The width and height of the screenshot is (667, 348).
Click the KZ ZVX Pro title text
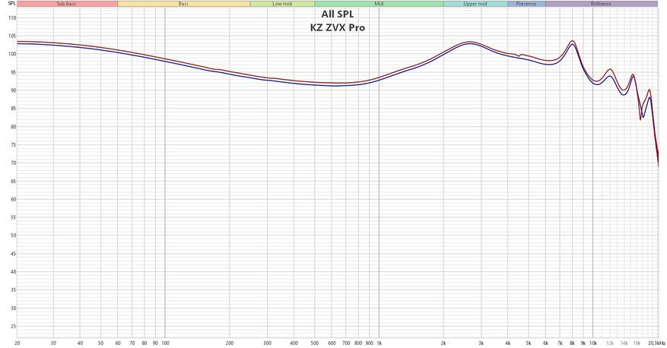click(x=338, y=28)
